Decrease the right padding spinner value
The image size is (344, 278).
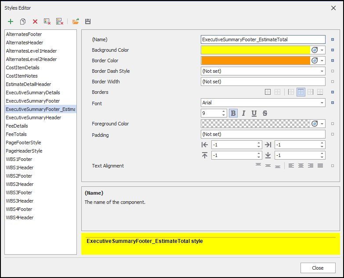[x=322, y=146]
